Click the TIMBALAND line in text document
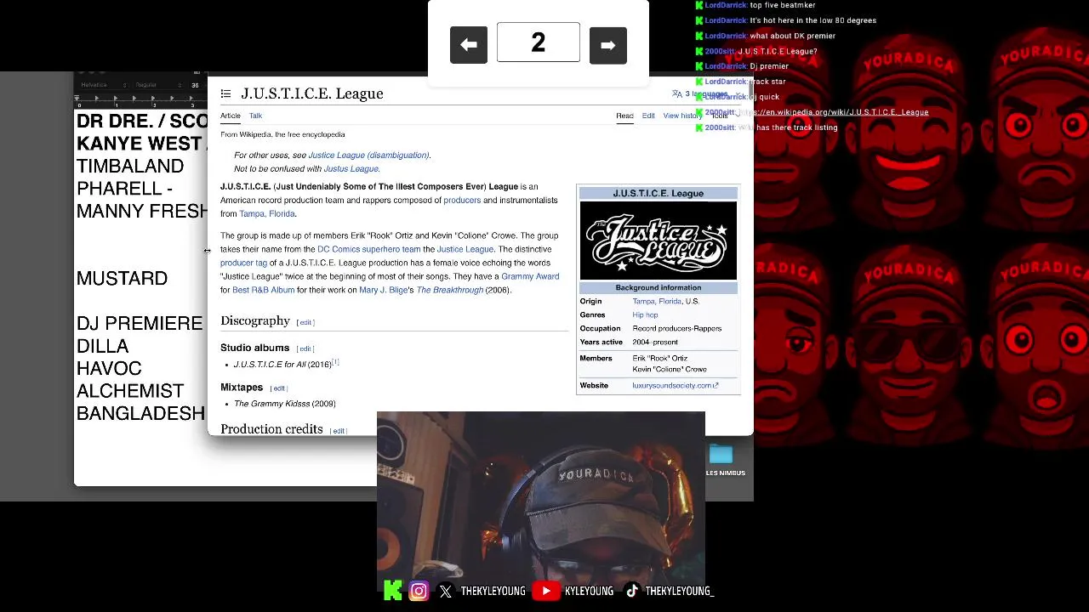Image resolution: width=1089 pixels, height=612 pixels. 130,167
